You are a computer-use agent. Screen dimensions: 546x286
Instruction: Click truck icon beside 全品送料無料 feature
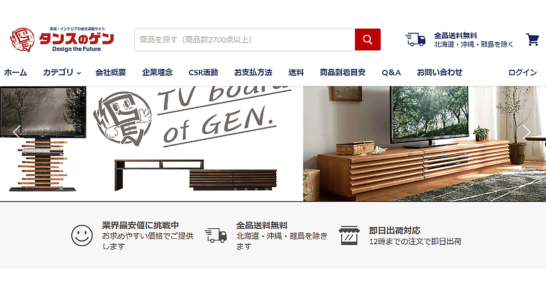216,235
